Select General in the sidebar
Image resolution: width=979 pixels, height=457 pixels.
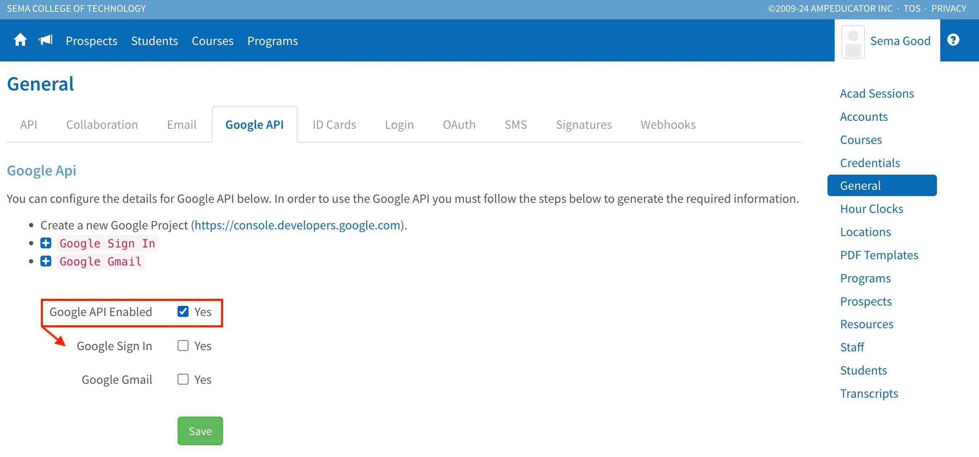882,186
